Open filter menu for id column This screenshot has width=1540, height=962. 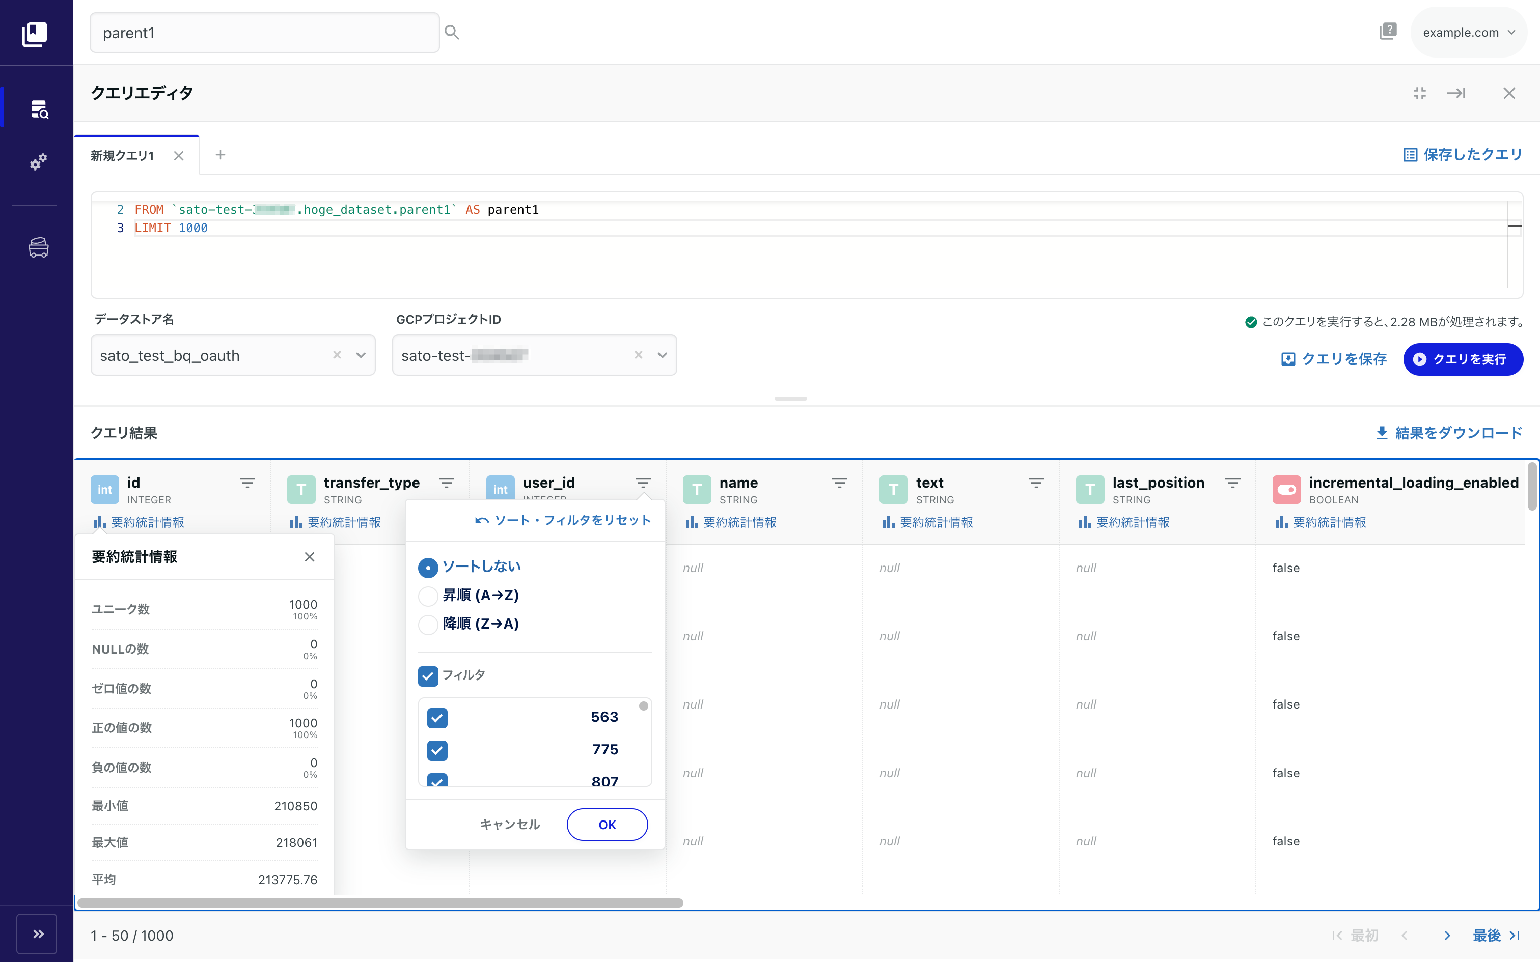[248, 484]
